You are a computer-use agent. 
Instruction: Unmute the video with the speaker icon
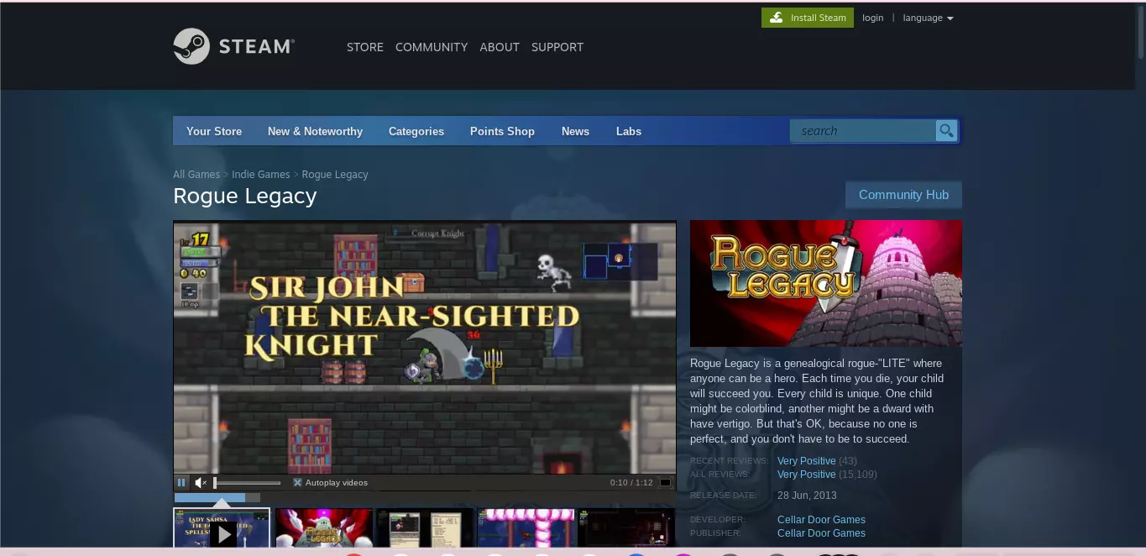pyautogui.click(x=201, y=483)
